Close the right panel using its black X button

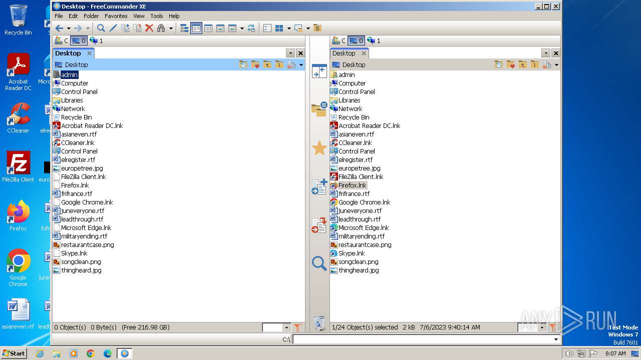pos(556,53)
